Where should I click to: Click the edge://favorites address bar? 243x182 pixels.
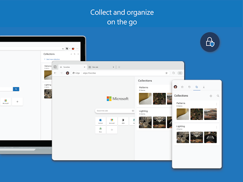tap(121, 73)
